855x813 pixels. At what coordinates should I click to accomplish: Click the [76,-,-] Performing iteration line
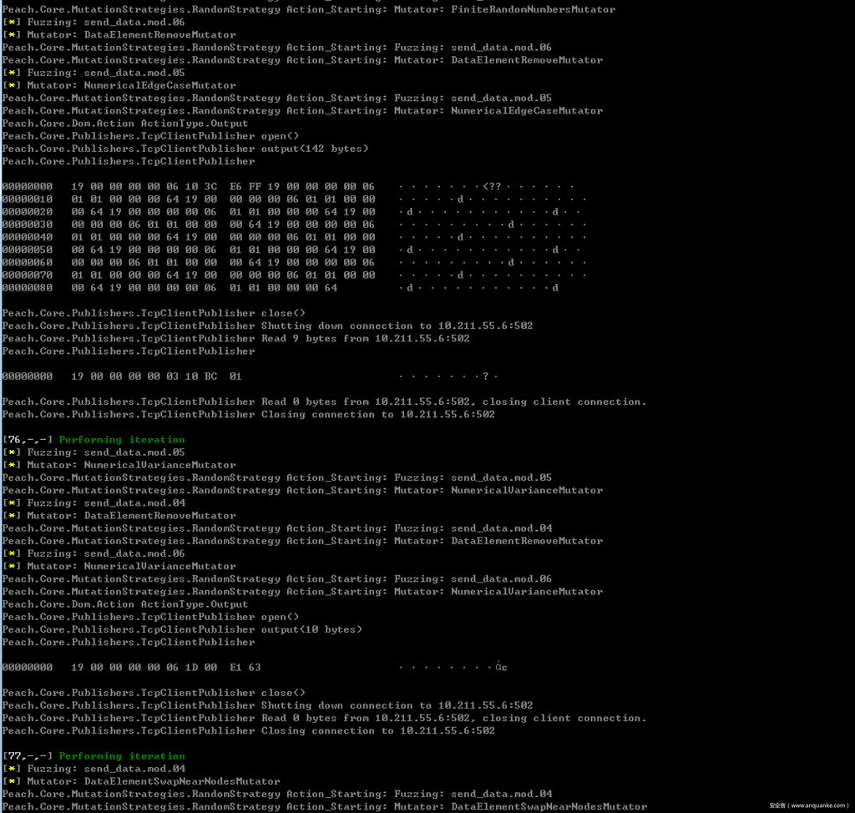coord(94,439)
